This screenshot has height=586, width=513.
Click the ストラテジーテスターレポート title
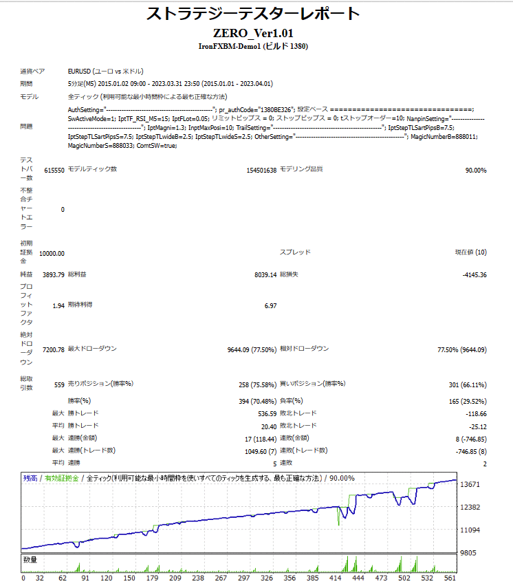(x=253, y=14)
